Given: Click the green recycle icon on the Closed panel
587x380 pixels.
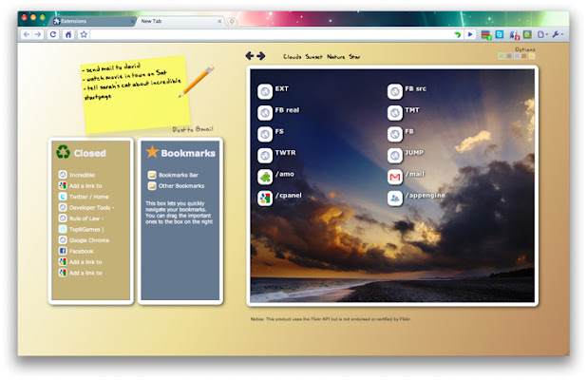Looking at the screenshot, I should pos(63,152).
